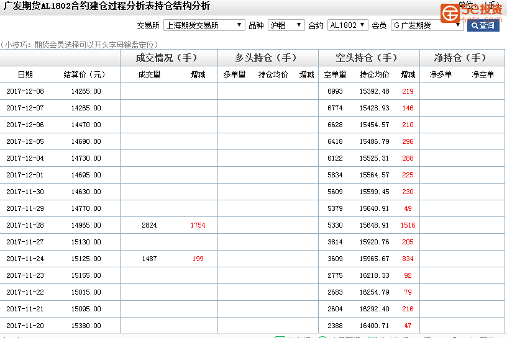The width and height of the screenshot is (507, 338).
Task: Click the 成交情况（手） group header
Action: [x=169, y=58]
